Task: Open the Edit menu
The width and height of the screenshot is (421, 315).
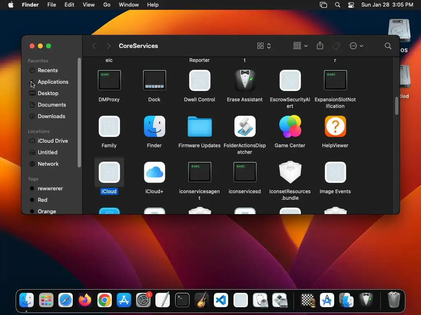Action: (69, 5)
